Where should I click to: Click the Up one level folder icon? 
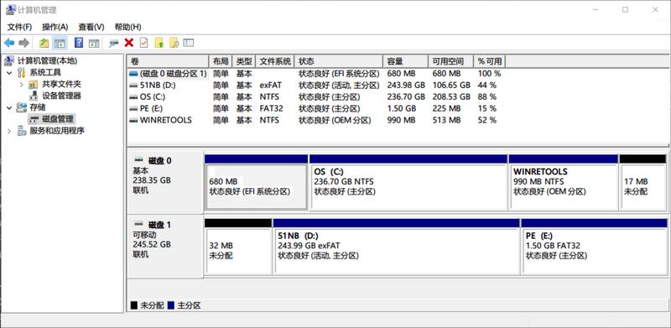(44, 43)
